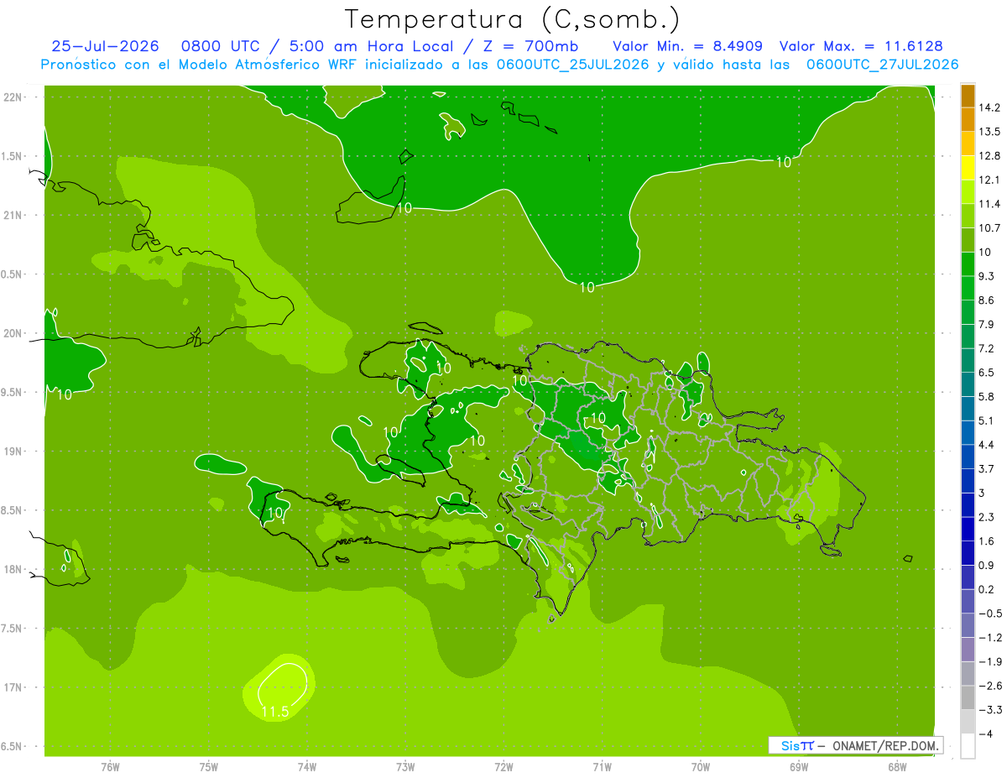Screen dimensions: 1007x778
Task: Click the '75W' longitude label
Action: [208, 767]
